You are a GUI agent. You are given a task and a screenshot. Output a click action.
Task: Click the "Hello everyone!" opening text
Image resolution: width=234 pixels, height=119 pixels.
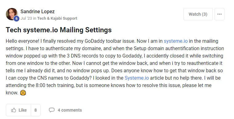(22, 41)
